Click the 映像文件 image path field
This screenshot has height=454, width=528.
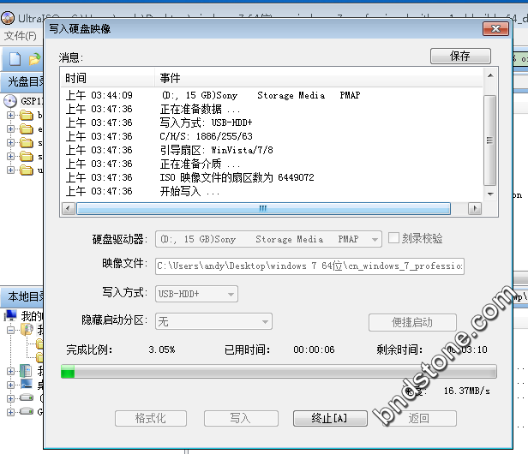[x=309, y=266]
